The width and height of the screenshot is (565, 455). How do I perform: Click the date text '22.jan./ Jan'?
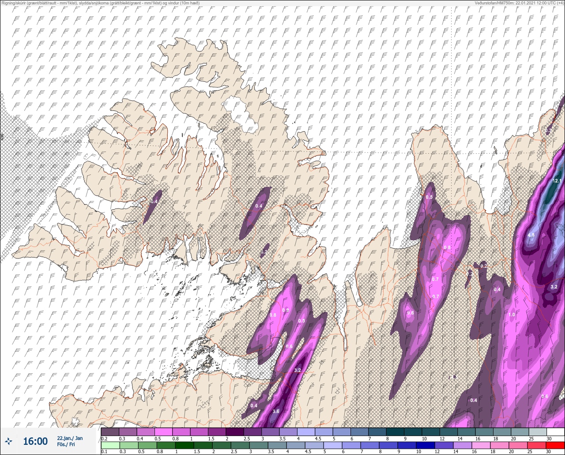[x=70, y=438]
